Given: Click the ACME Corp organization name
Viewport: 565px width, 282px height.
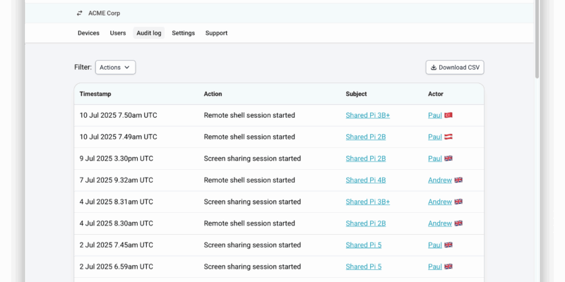Looking at the screenshot, I should click(104, 13).
